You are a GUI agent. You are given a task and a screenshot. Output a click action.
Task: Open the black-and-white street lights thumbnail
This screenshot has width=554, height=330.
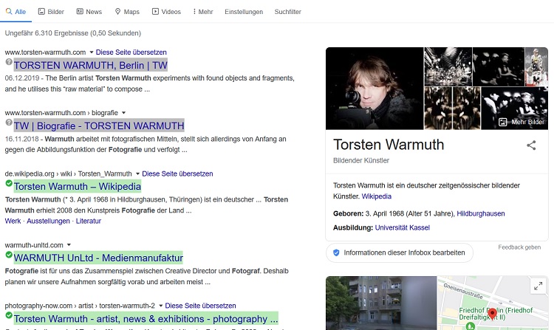click(x=448, y=66)
